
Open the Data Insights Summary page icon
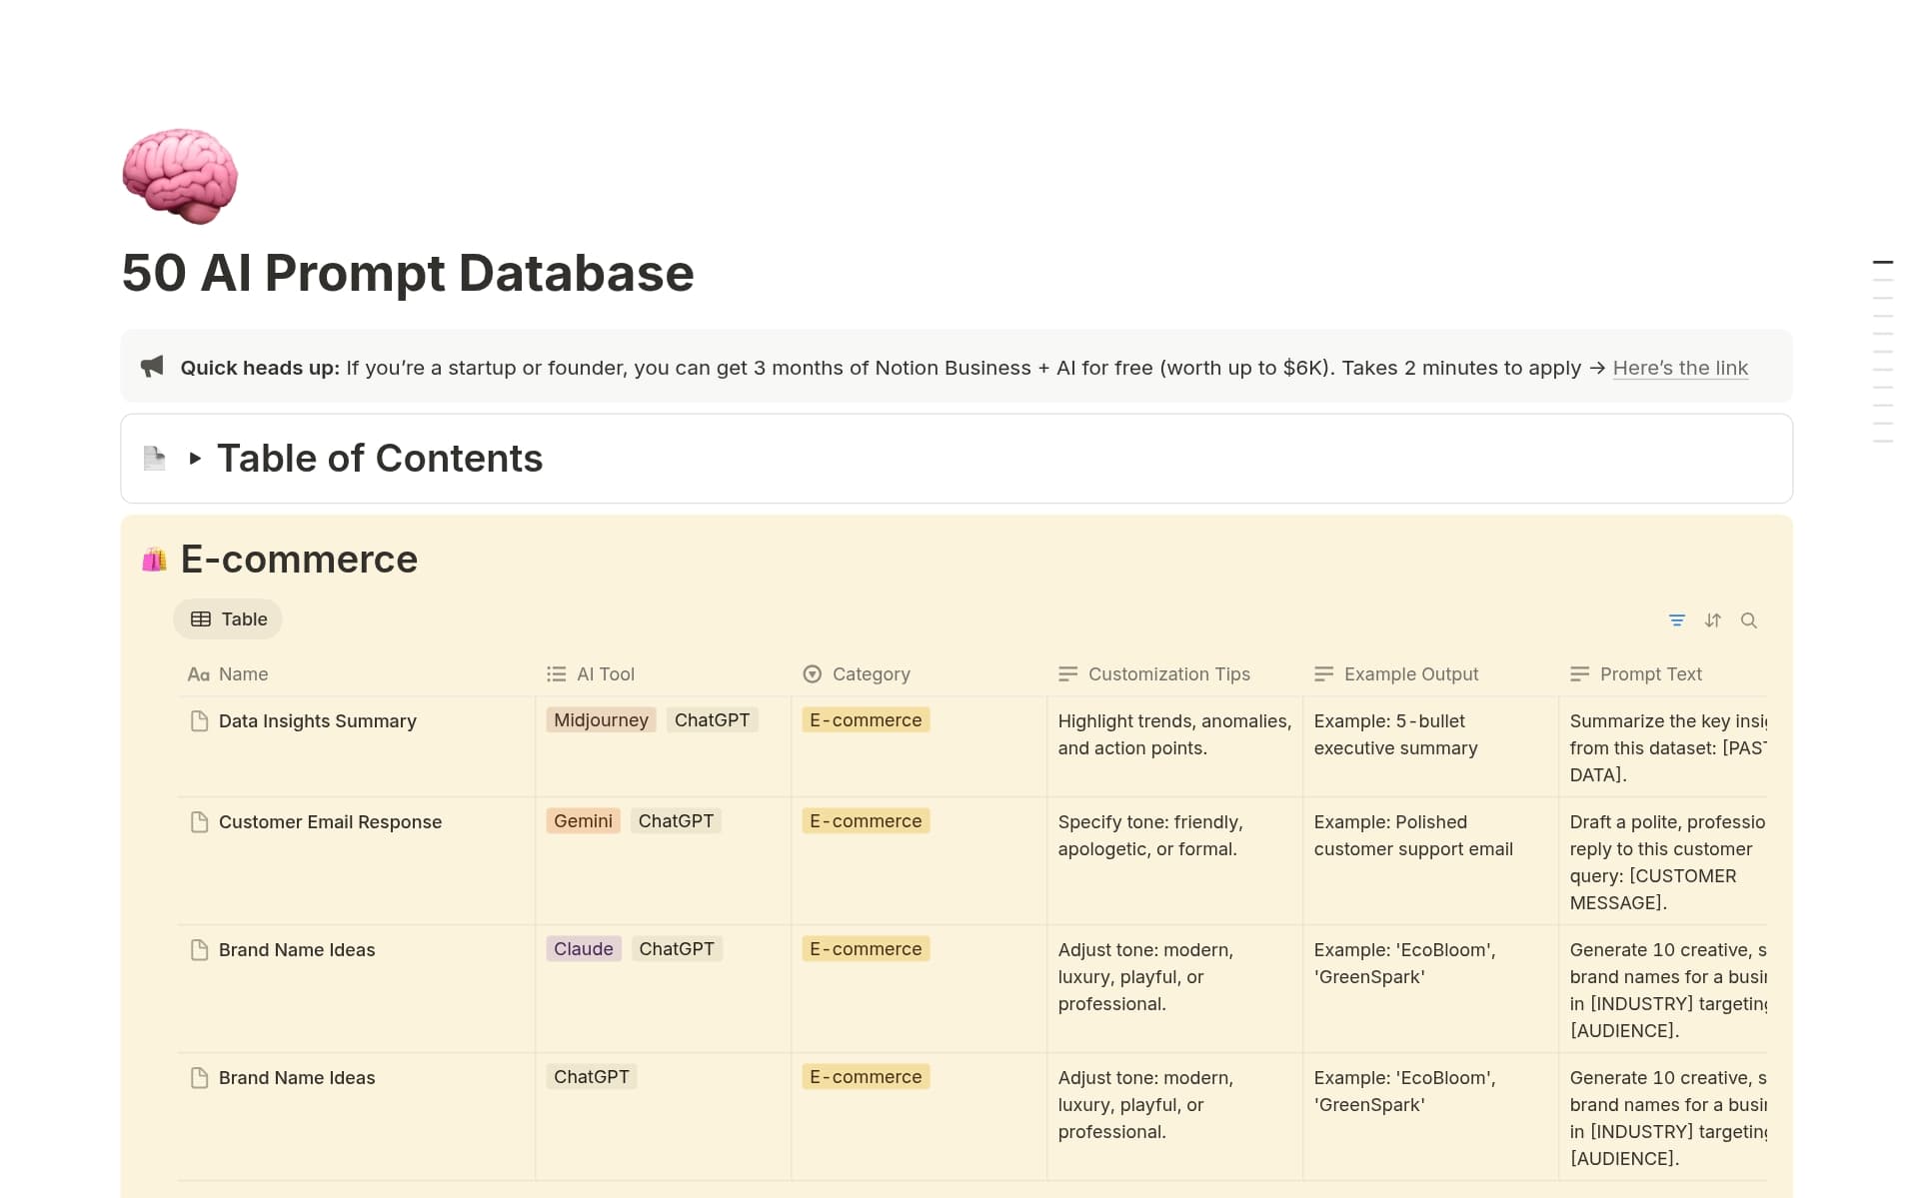200,720
